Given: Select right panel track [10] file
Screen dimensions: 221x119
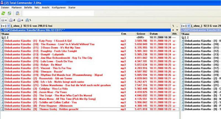Looking at the screenshot, I should (201, 44).
